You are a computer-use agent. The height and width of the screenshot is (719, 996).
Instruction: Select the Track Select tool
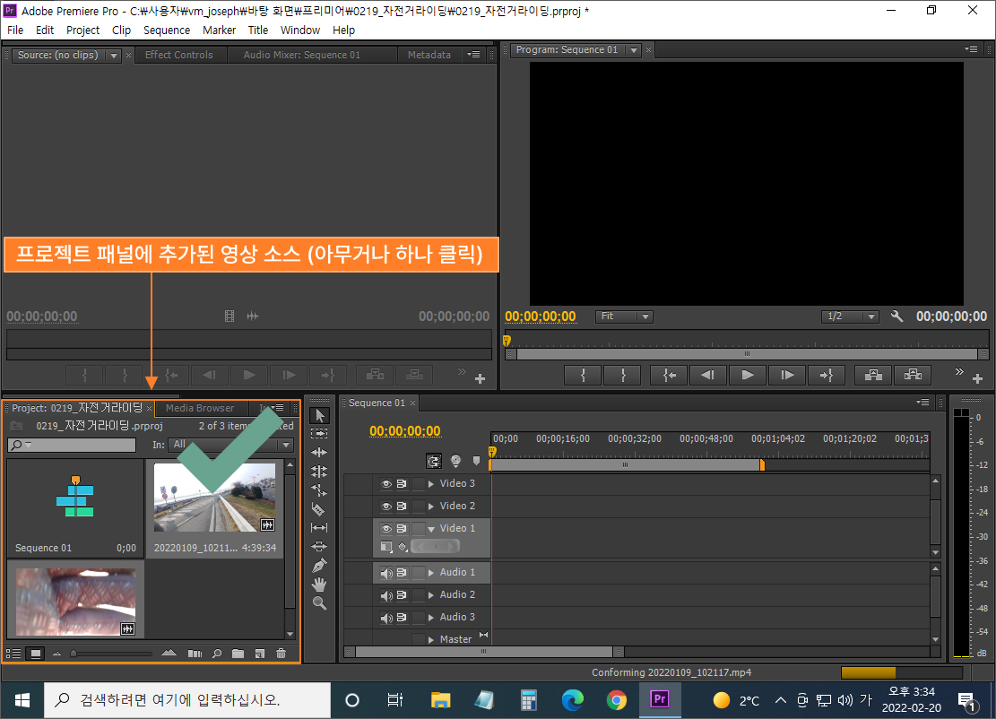coord(319,433)
